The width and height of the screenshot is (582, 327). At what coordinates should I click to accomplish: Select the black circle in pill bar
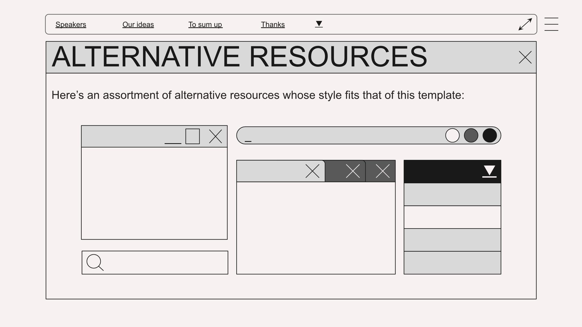click(490, 135)
